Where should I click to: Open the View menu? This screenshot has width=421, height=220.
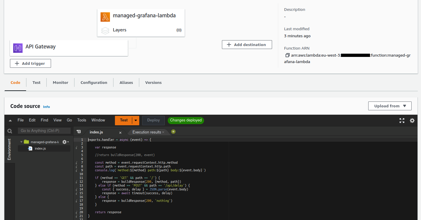[57, 120]
